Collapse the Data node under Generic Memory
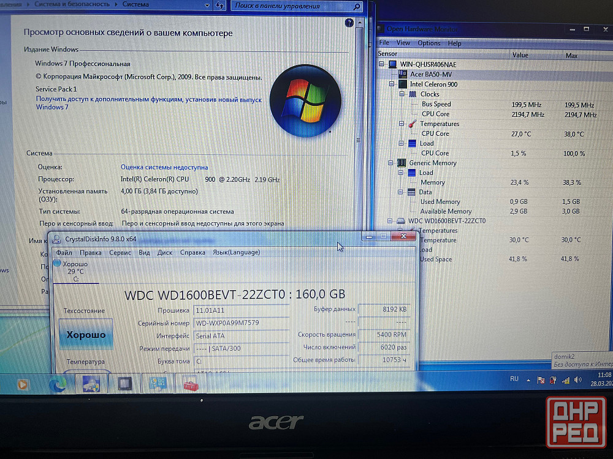The height and width of the screenshot is (459, 613). [x=402, y=192]
